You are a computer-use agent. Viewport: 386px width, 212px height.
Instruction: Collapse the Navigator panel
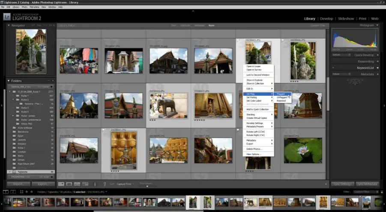pyautogui.click(x=9, y=25)
